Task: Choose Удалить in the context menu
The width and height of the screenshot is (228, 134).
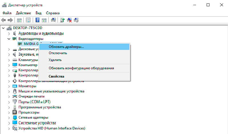Action: (x=84, y=60)
